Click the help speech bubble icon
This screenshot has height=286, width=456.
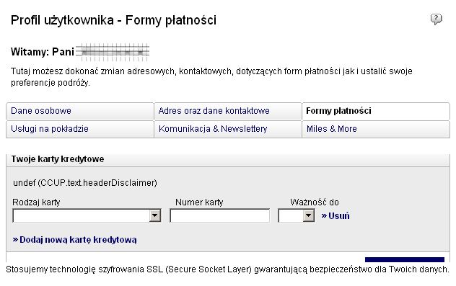(x=436, y=19)
